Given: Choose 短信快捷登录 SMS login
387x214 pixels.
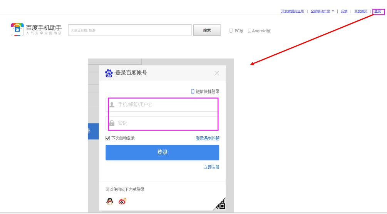Looking at the screenshot, I should (205, 91).
